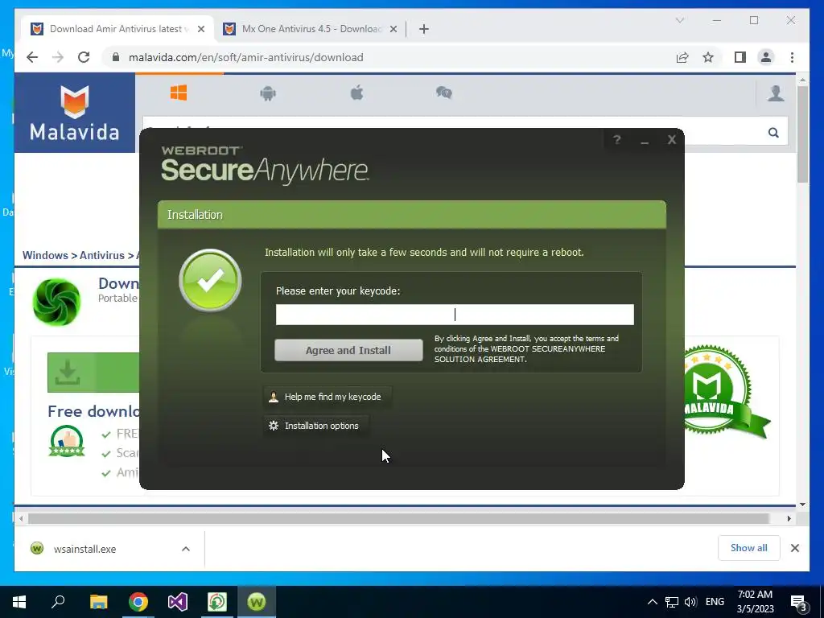
Task: Show hidden system tray icons
Action: coord(652,602)
